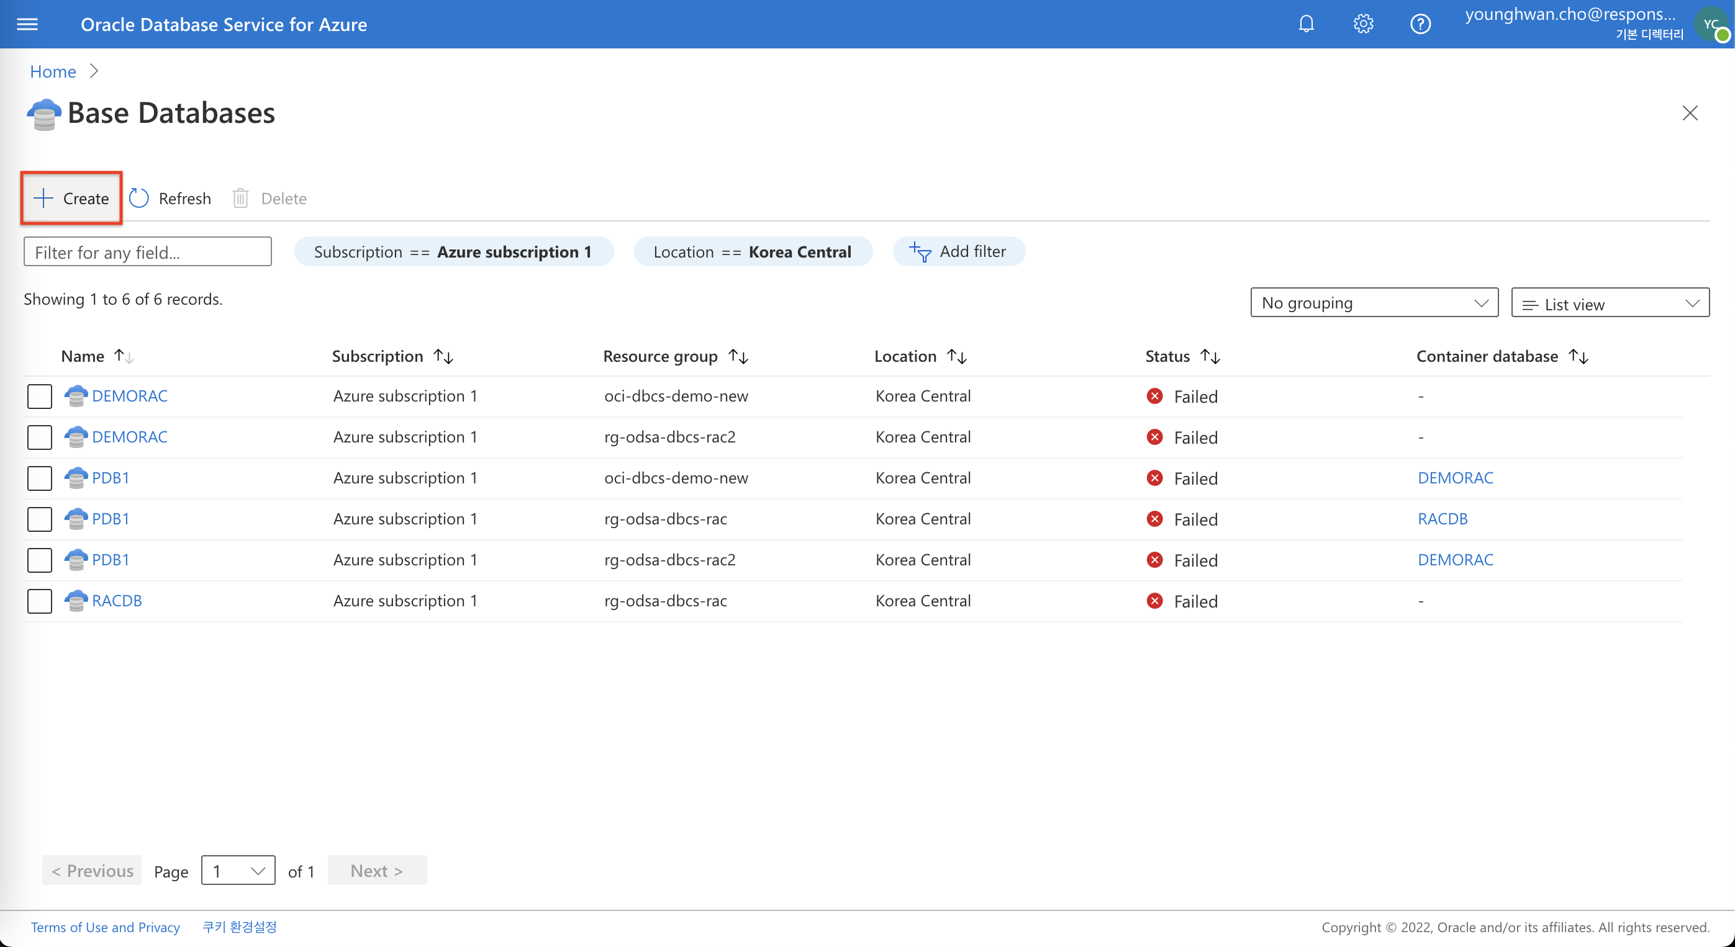Viewport: 1735px width, 947px height.
Task: Go to Home breadcrumb
Action: tap(53, 71)
